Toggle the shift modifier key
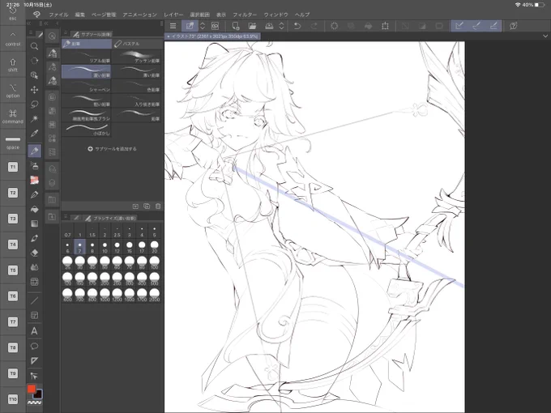Screen dimensions: 551x413 point(13,65)
